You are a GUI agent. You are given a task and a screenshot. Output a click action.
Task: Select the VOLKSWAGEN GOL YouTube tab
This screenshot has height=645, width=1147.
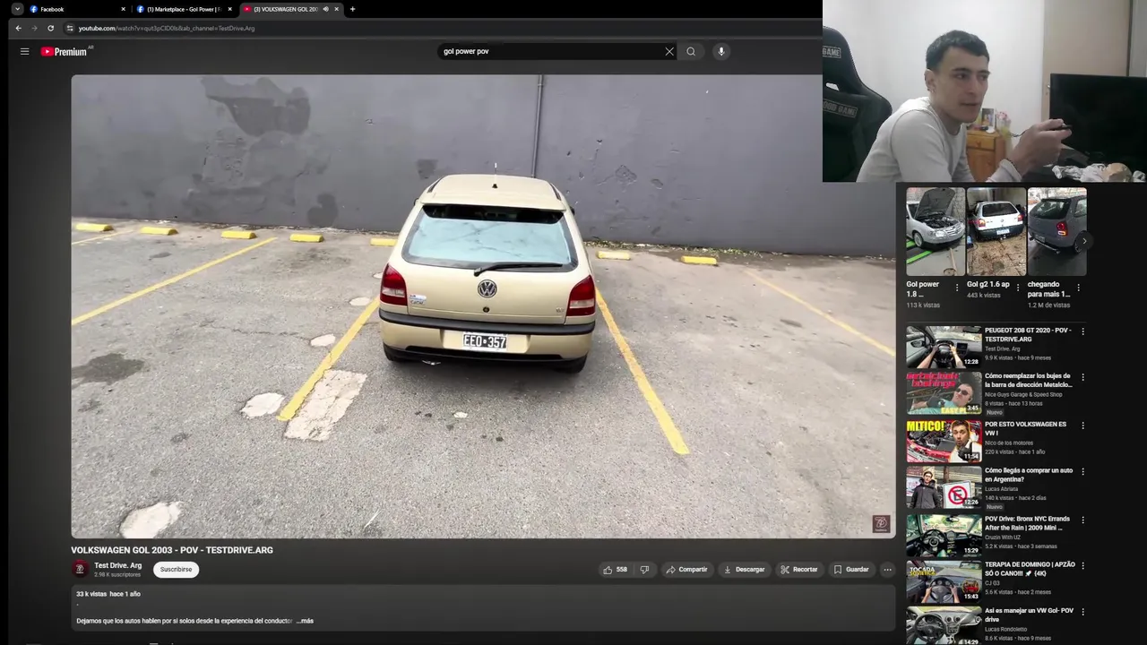click(285, 9)
